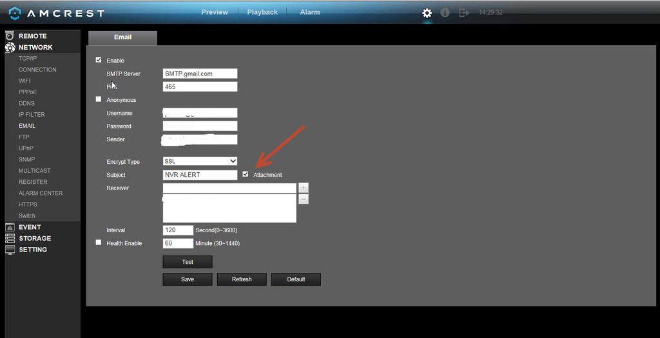Screen dimensions: 660x338
Task: Click the Storage icon in sidebar
Action: tap(10, 238)
